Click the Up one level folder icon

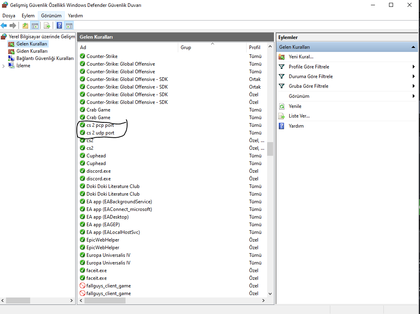[x=25, y=26]
